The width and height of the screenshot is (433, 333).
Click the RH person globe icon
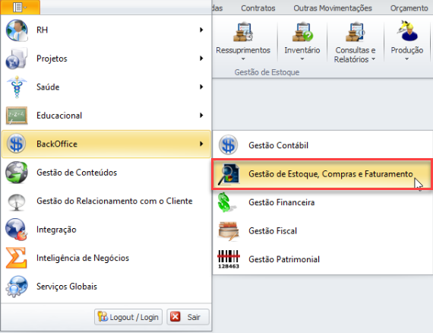(17, 30)
